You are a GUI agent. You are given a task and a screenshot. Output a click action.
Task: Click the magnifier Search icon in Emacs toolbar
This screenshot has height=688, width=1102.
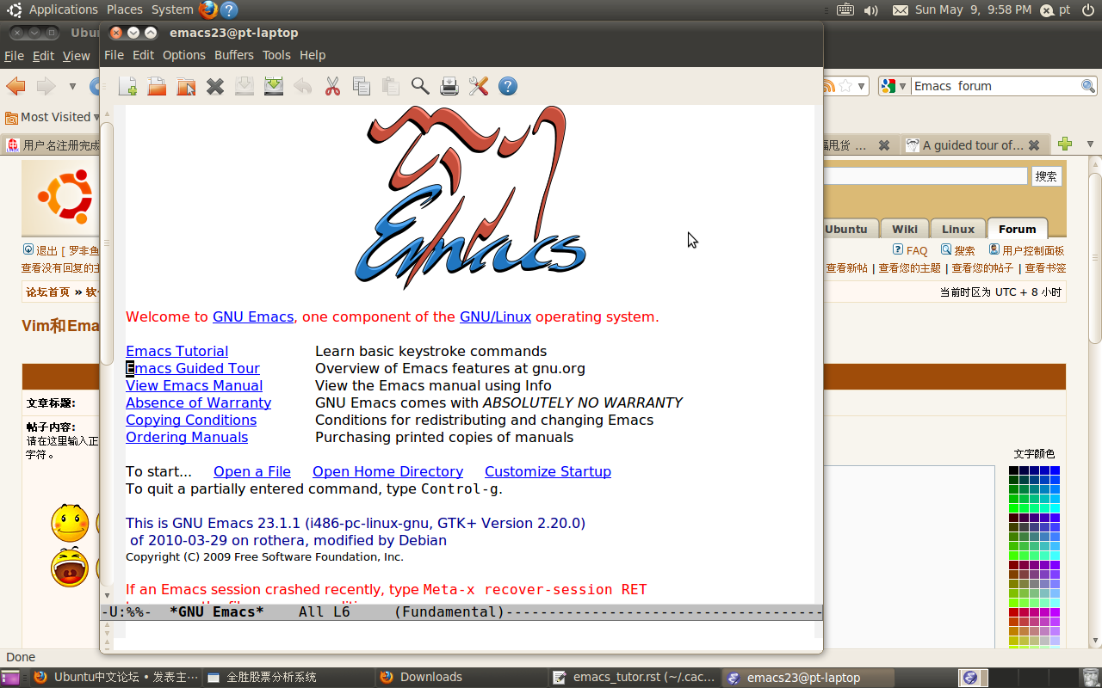point(420,86)
